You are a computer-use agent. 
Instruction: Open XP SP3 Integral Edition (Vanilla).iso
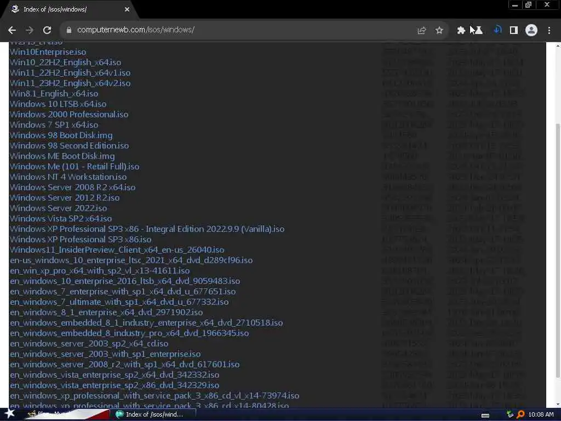tap(147, 229)
